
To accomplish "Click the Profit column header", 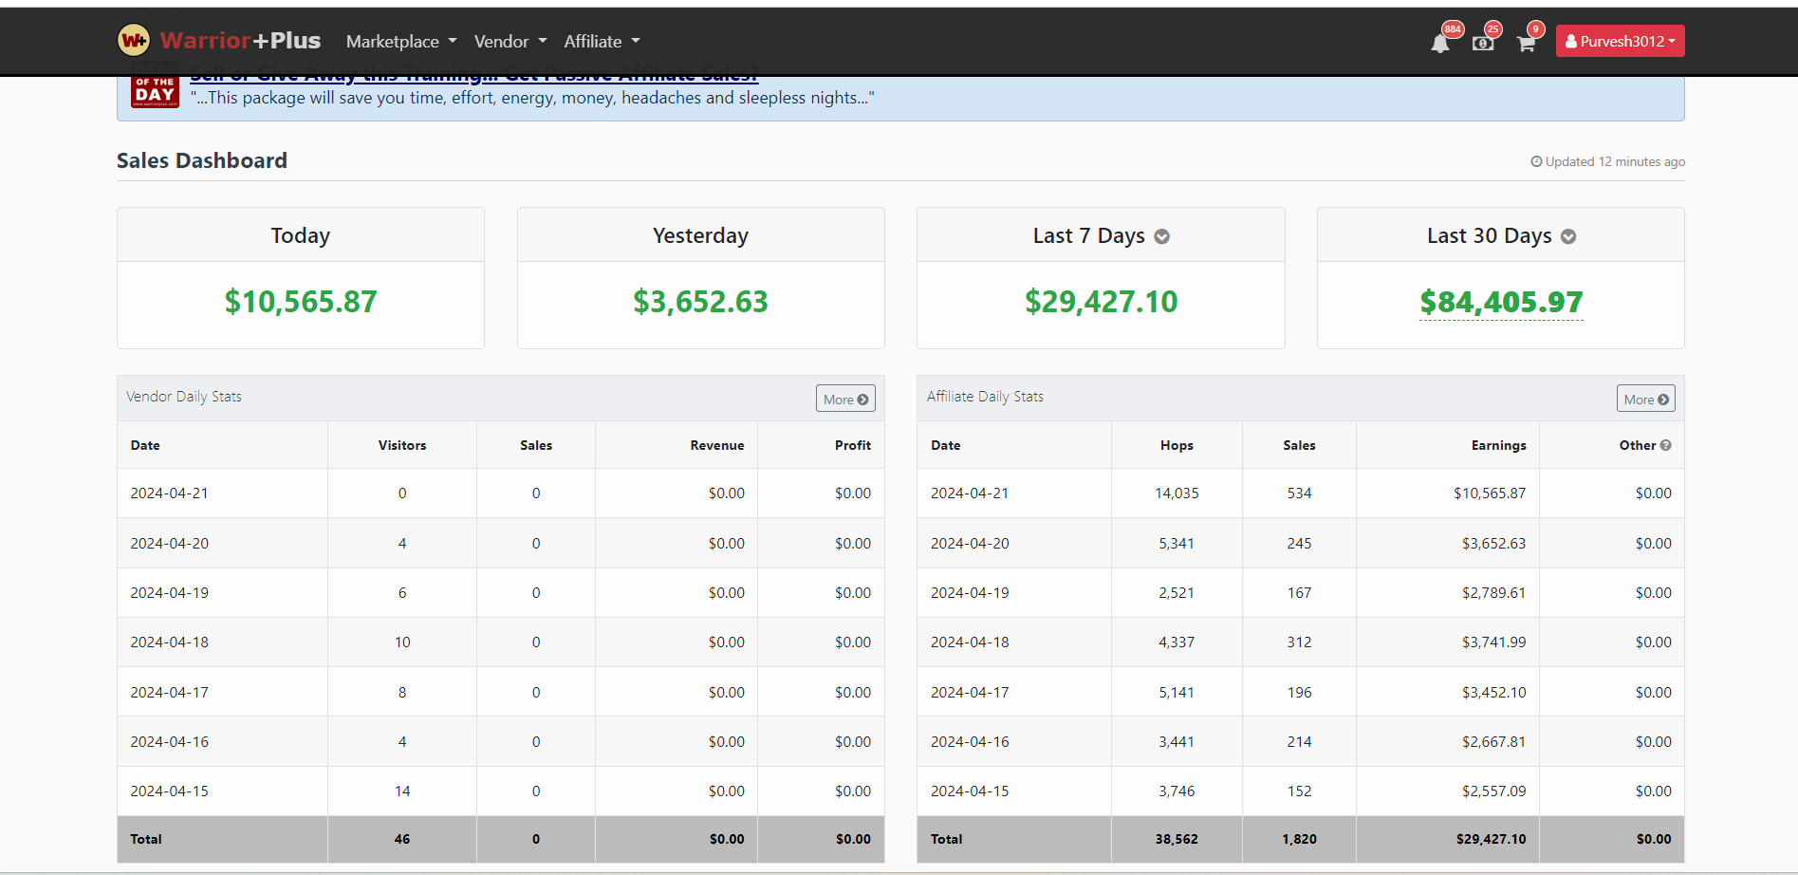I will pyautogui.click(x=853, y=445).
